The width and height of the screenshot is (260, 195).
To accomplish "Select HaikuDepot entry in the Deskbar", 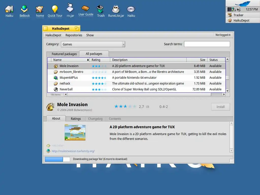I will [242, 20].
